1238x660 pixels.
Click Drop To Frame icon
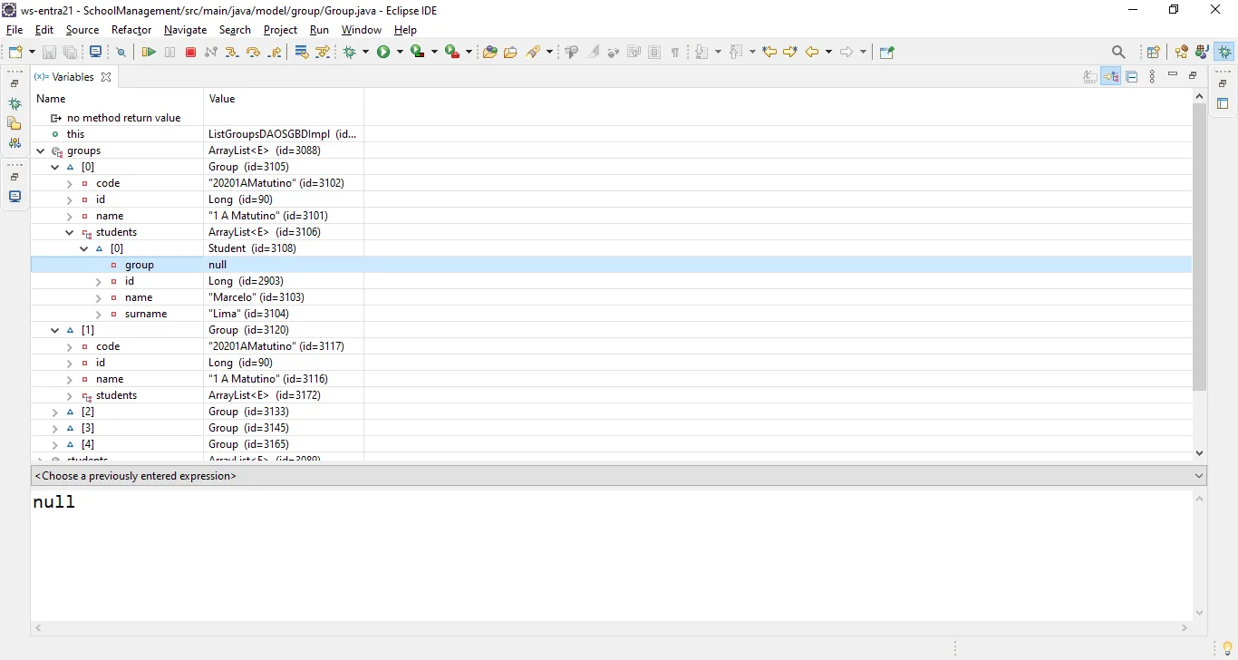click(303, 52)
